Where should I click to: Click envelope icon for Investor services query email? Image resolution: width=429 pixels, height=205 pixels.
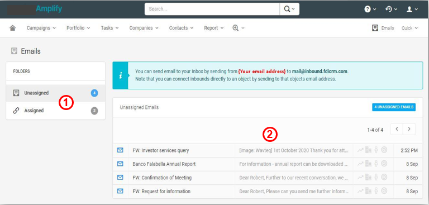point(120,150)
